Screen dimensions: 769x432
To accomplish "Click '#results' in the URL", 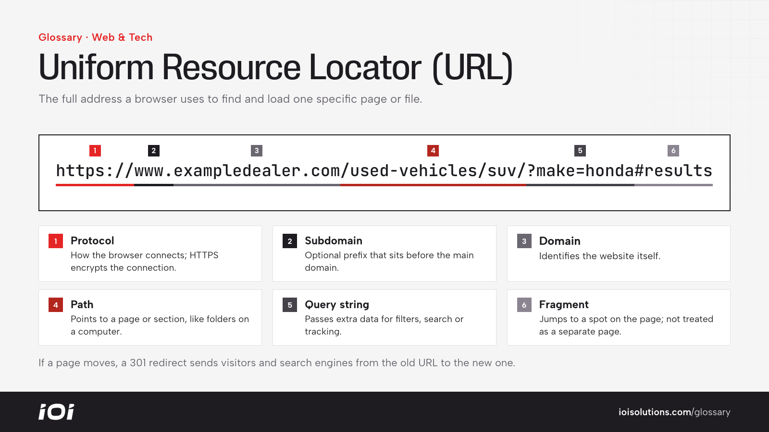I will [x=673, y=171].
